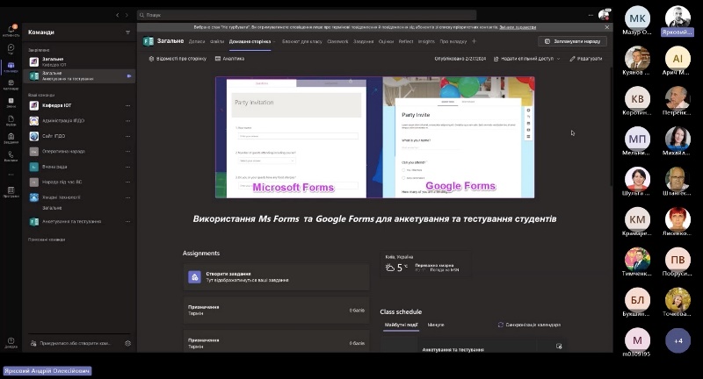
Task: Click the Запланувати нараду button
Action: 572,41
